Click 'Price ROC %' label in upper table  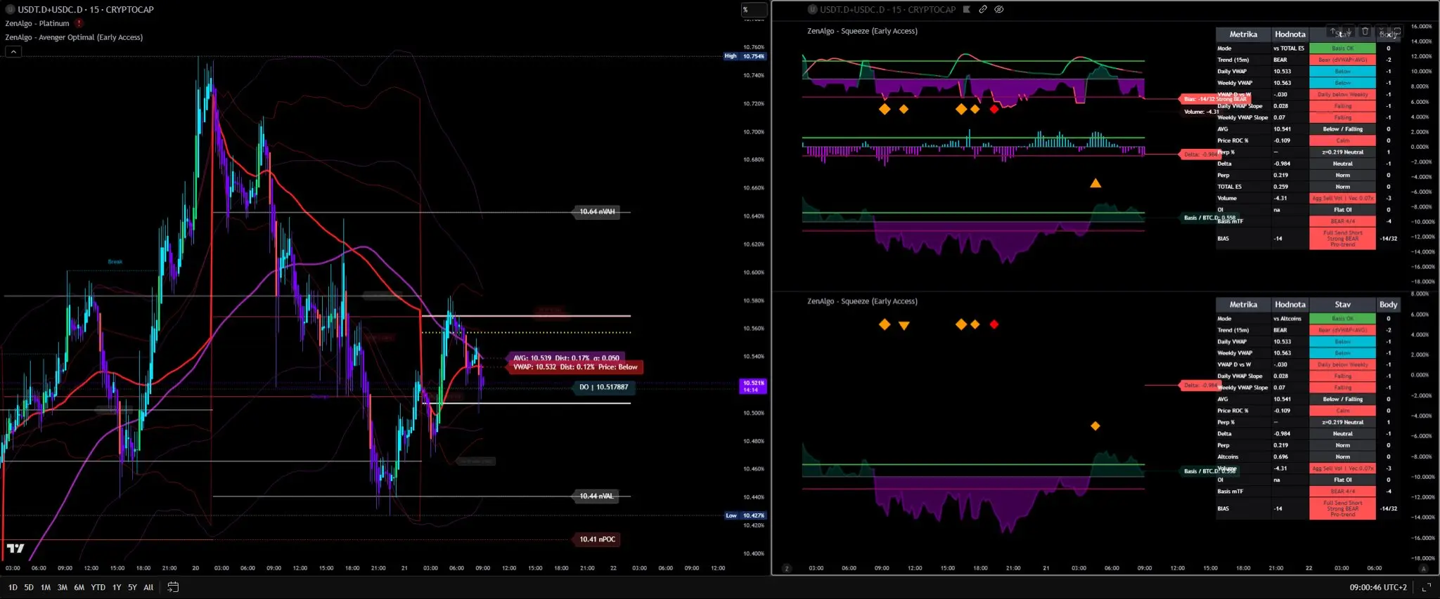(1233, 140)
